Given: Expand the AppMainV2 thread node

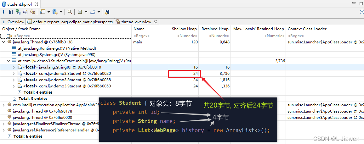Looking at the screenshot, I should click(3, 105).
